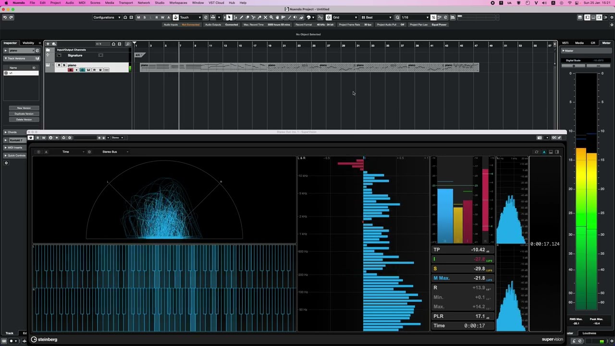
Task: Click the New Version button
Action: click(24, 108)
